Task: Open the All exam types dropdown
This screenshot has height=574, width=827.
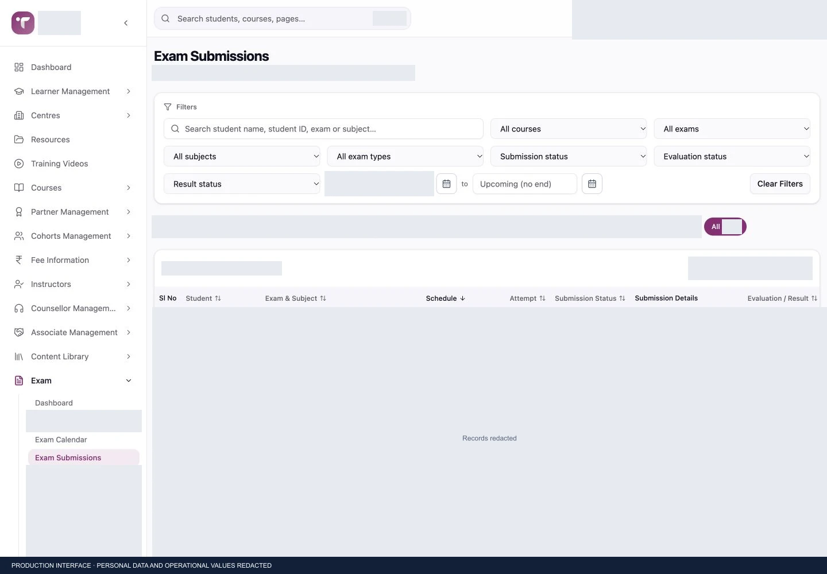Action: (x=405, y=157)
